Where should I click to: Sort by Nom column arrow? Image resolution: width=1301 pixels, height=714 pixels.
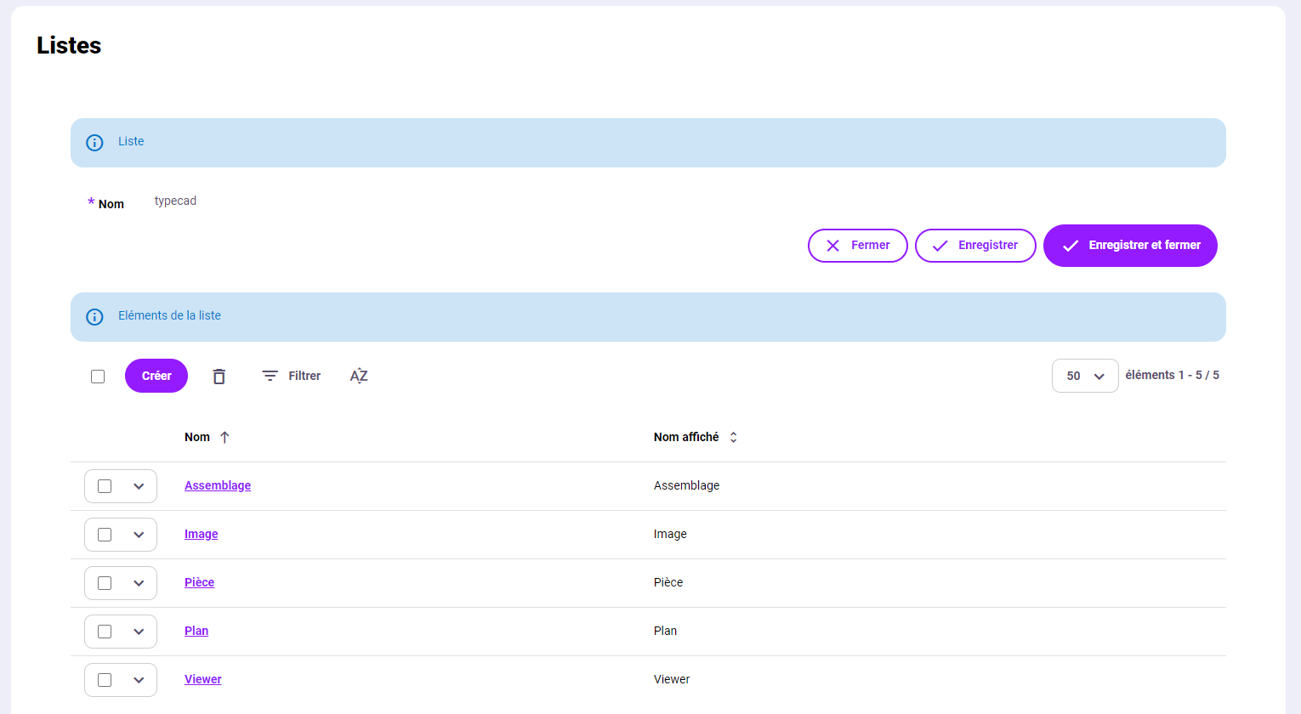click(x=224, y=437)
